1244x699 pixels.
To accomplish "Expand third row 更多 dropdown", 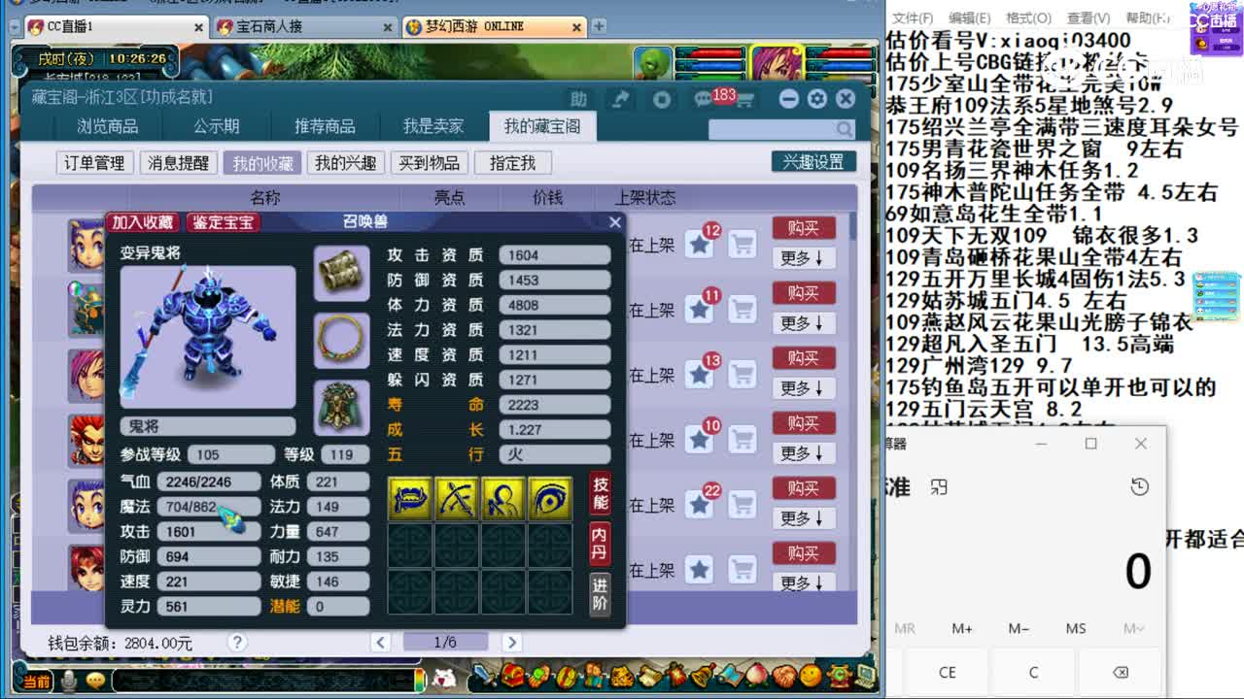I will [804, 388].
